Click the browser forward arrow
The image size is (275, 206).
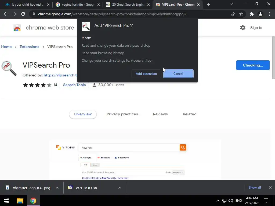click(15, 14)
